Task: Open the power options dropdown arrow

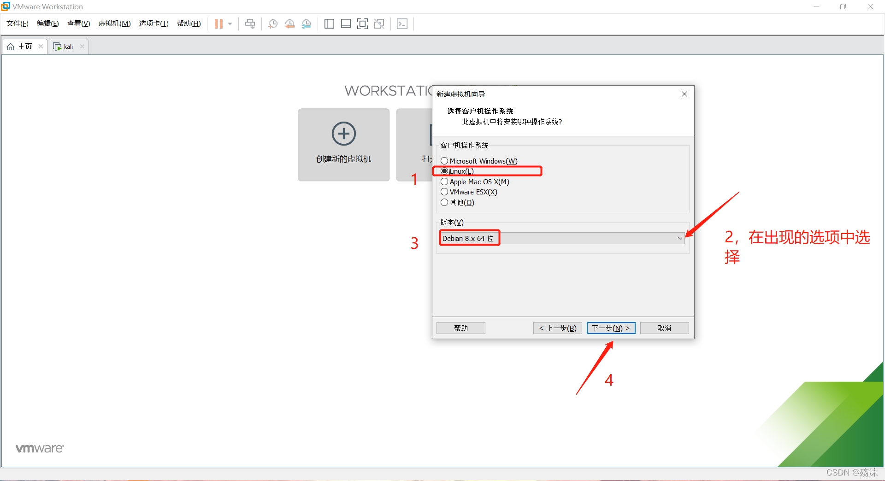Action: [230, 24]
